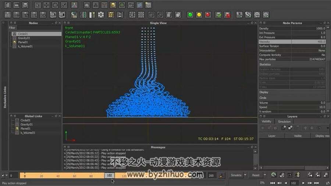Collapse the Display section header
Viewport: 331px width, 186px height.
click(292, 92)
